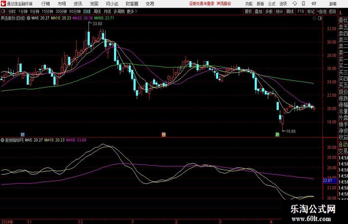This screenshot has width=348, height=224.
Task: Click the 33.00 high price annotation
Action: tap(97, 24)
